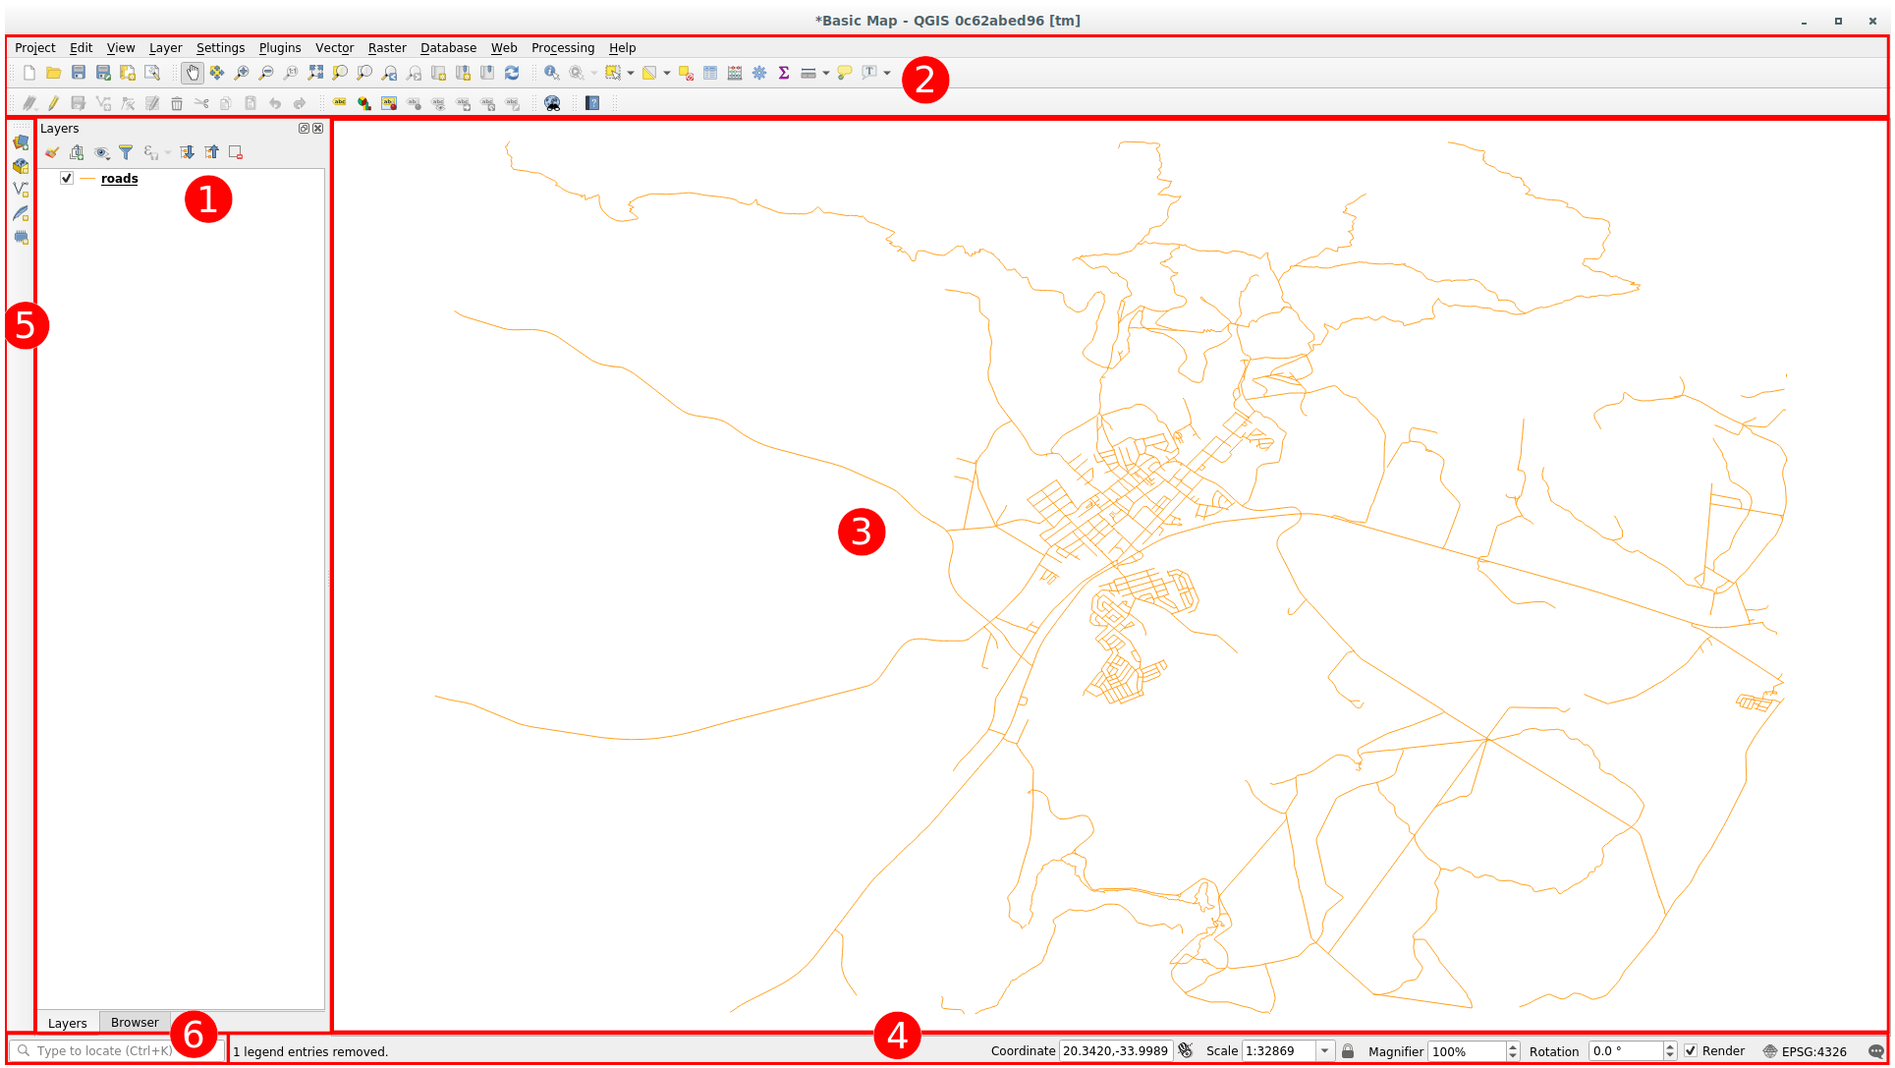Toggle the scale lock icon

point(1348,1051)
